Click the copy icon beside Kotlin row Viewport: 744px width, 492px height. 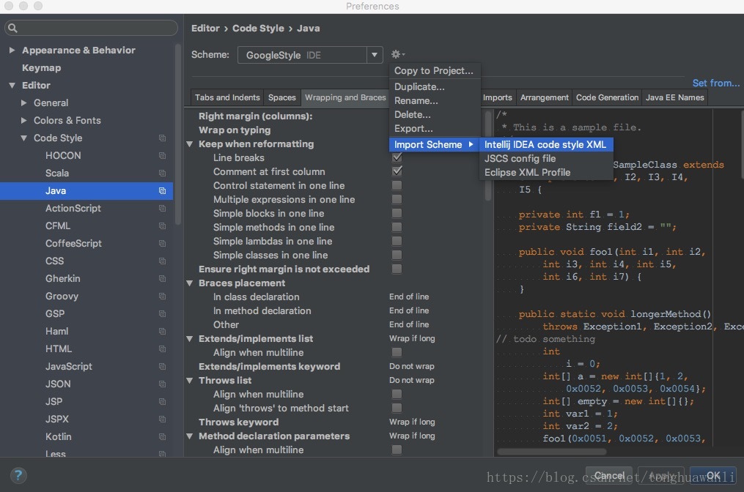coord(162,436)
